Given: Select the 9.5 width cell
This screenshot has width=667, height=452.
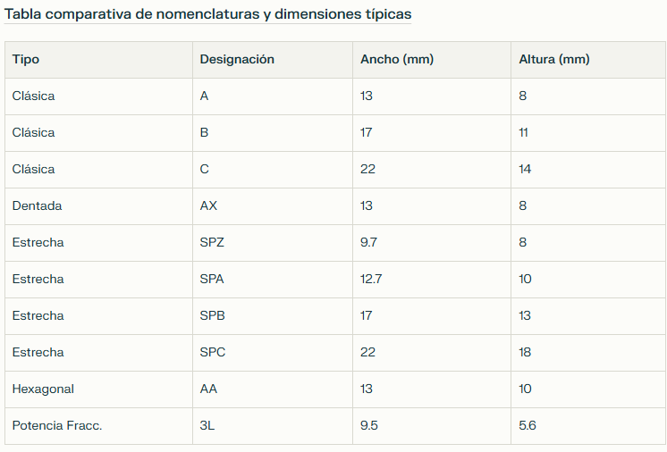Looking at the screenshot, I should [432, 426].
